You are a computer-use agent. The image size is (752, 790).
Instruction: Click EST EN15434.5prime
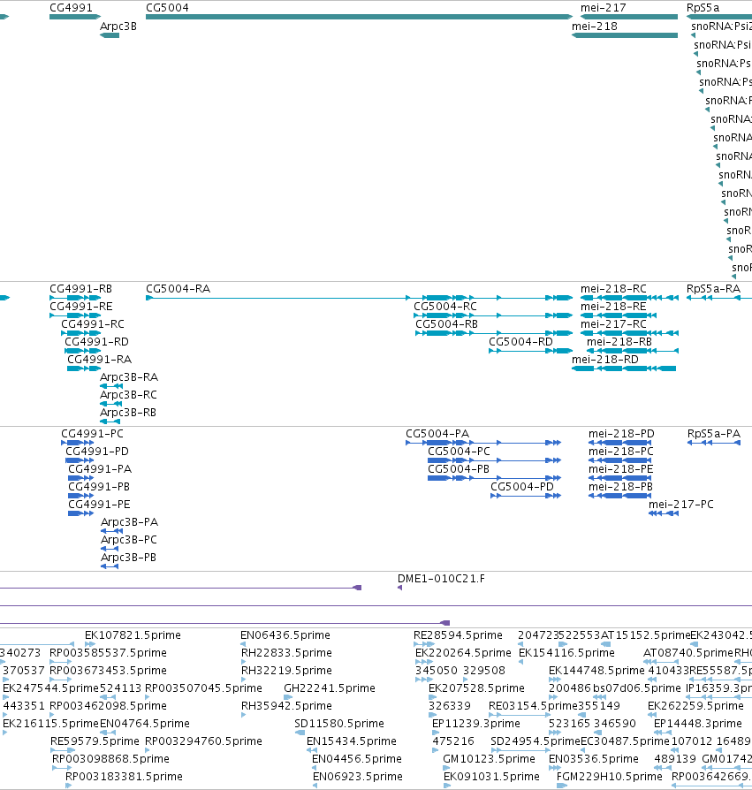tap(352, 741)
